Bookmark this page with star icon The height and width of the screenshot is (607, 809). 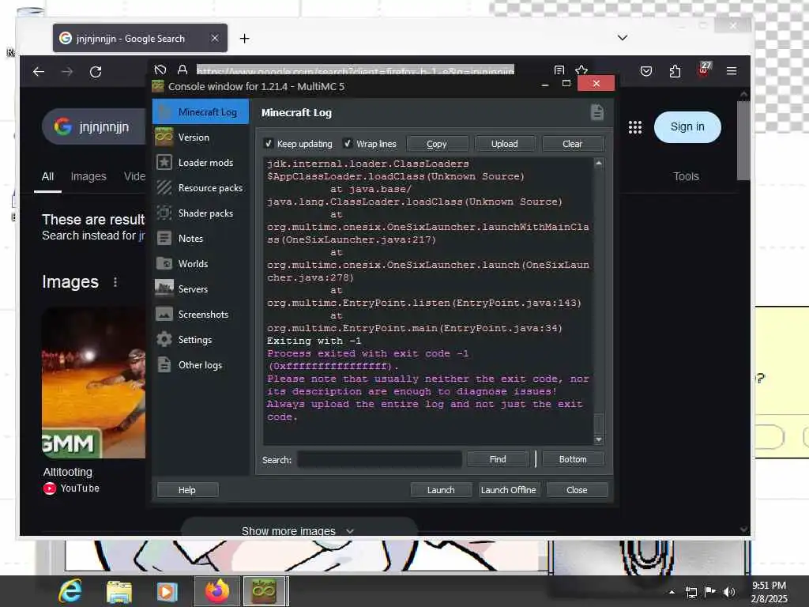[x=581, y=70]
